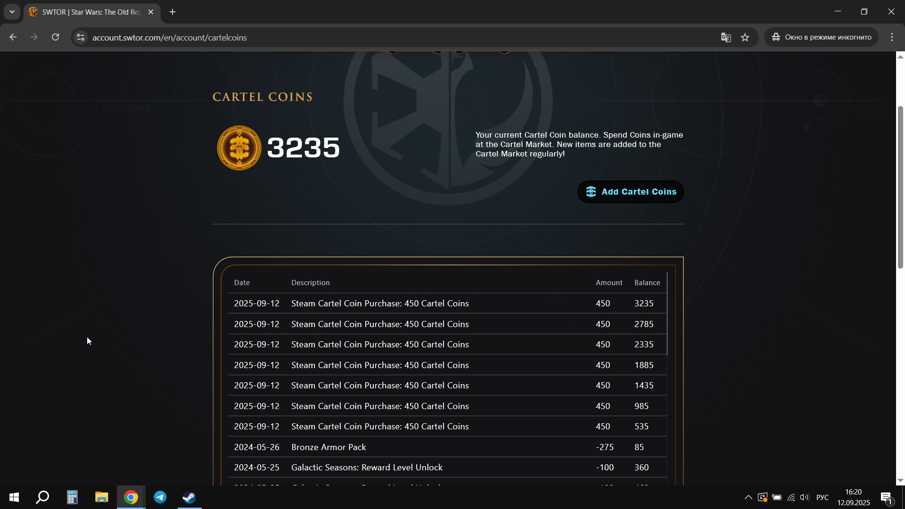The height and width of the screenshot is (509, 905).
Task: Switch the РУС keyboard language indicator
Action: [x=823, y=497]
